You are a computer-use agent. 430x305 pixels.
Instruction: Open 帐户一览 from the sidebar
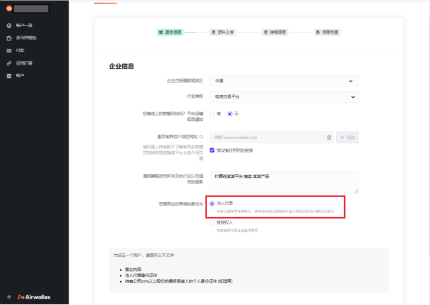click(24, 25)
